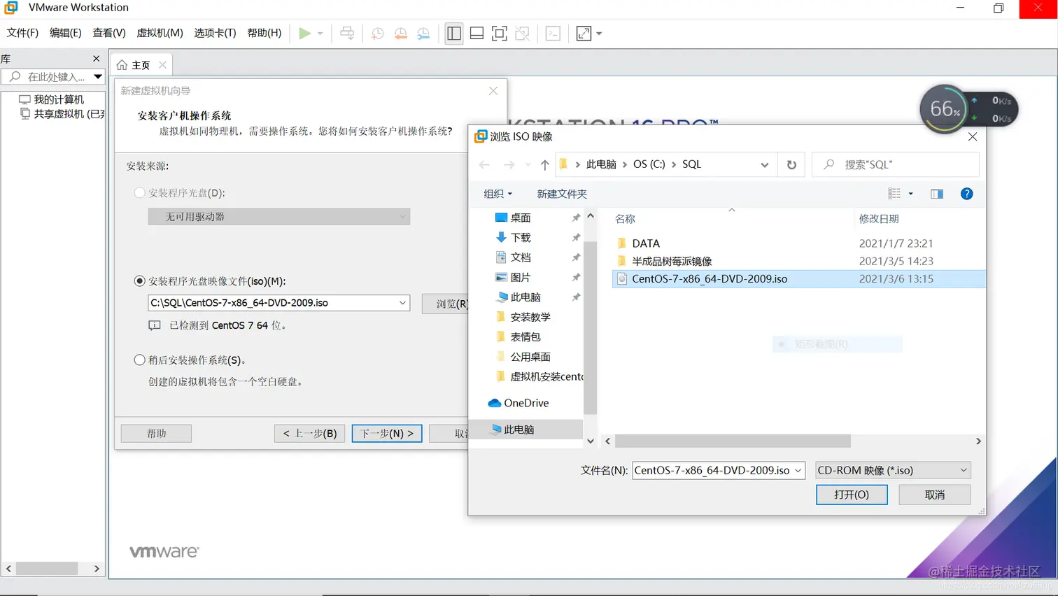The width and height of the screenshot is (1058, 596).
Task: Click Cancel (取消) in ISO browser dialog
Action: click(x=935, y=495)
